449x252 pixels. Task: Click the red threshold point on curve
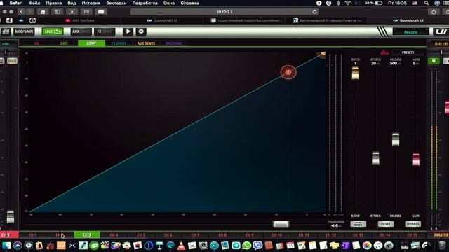[x=288, y=72]
